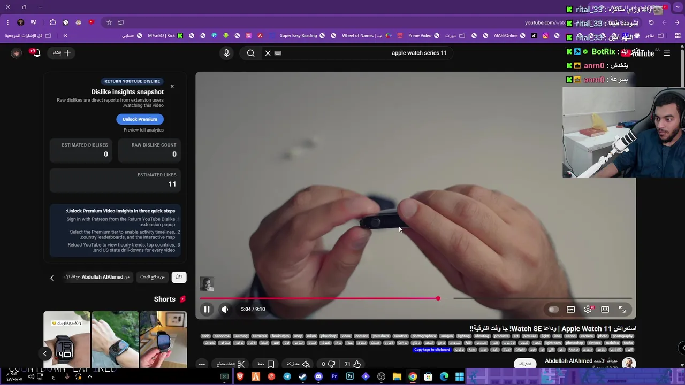Switch to theater mode in the player
Image resolution: width=685 pixels, height=385 pixels.
click(x=605, y=310)
